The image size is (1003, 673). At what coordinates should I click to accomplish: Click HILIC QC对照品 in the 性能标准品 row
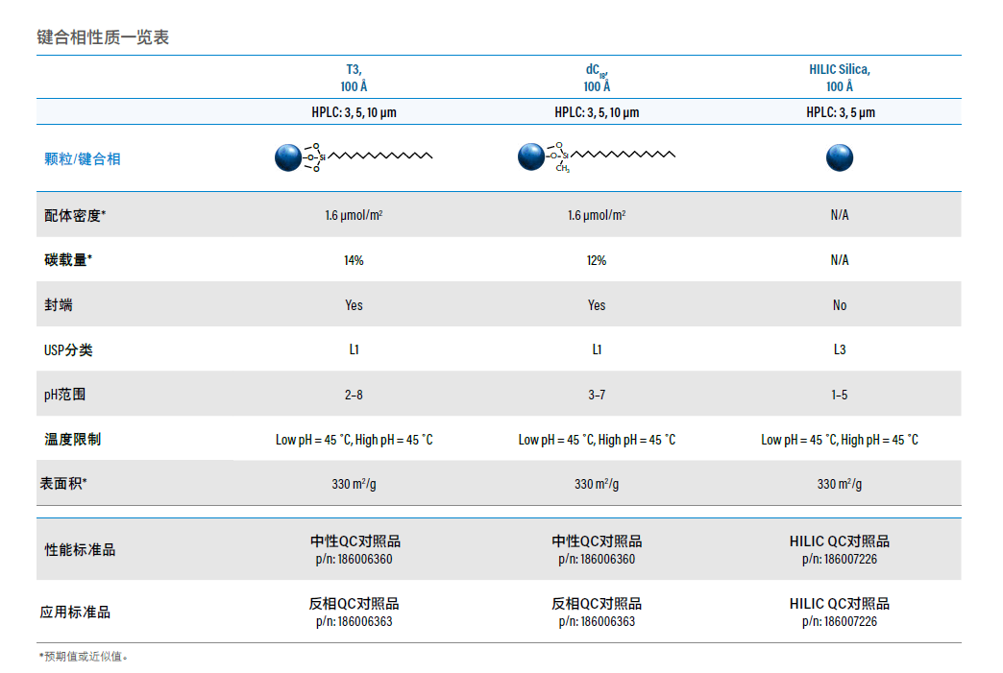click(840, 541)
